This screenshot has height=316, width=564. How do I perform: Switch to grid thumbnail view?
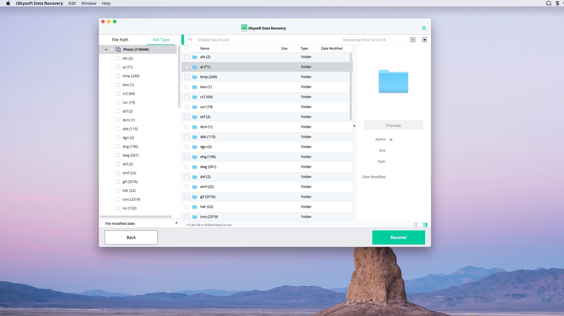(x=416, y=225)
